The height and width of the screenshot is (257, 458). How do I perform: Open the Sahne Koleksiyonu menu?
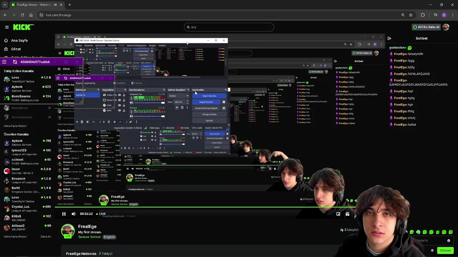pos(136,45)
